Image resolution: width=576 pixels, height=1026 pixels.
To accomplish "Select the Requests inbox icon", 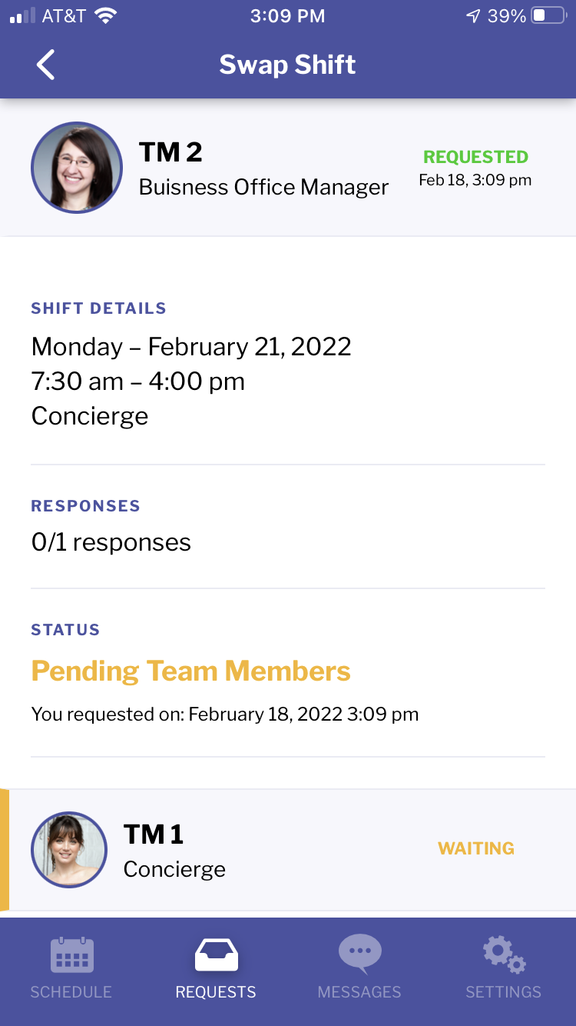I will coord(216,954).
